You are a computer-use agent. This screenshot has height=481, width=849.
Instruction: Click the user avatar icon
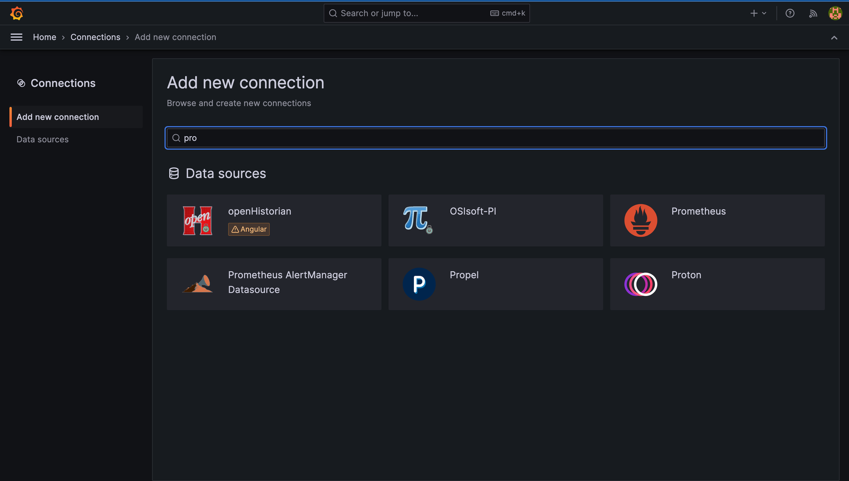click(835, 13)
